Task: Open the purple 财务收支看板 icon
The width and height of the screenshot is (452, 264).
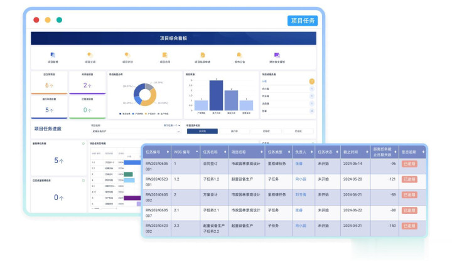Action: coord(277,55)
